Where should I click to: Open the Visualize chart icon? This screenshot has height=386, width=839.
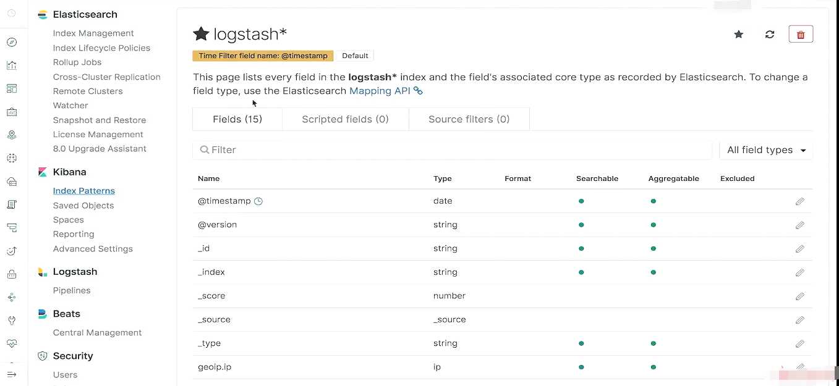[x=12, y=65]
